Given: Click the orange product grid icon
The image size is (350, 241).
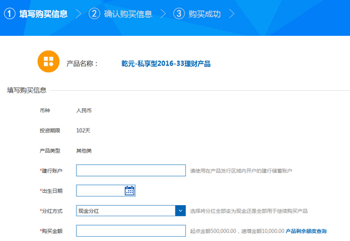Looking at the screenshot, I should 48,61.
